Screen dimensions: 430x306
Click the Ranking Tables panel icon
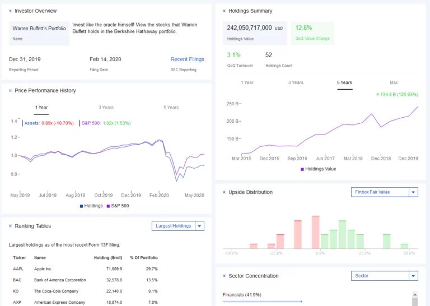coord(11,226)
